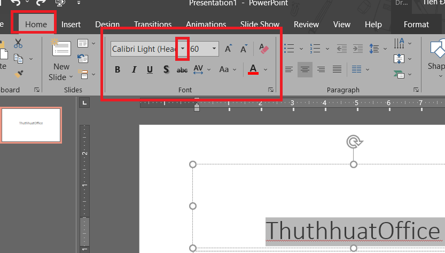Increase font size

pyautogui.click(x=228, y=49)
